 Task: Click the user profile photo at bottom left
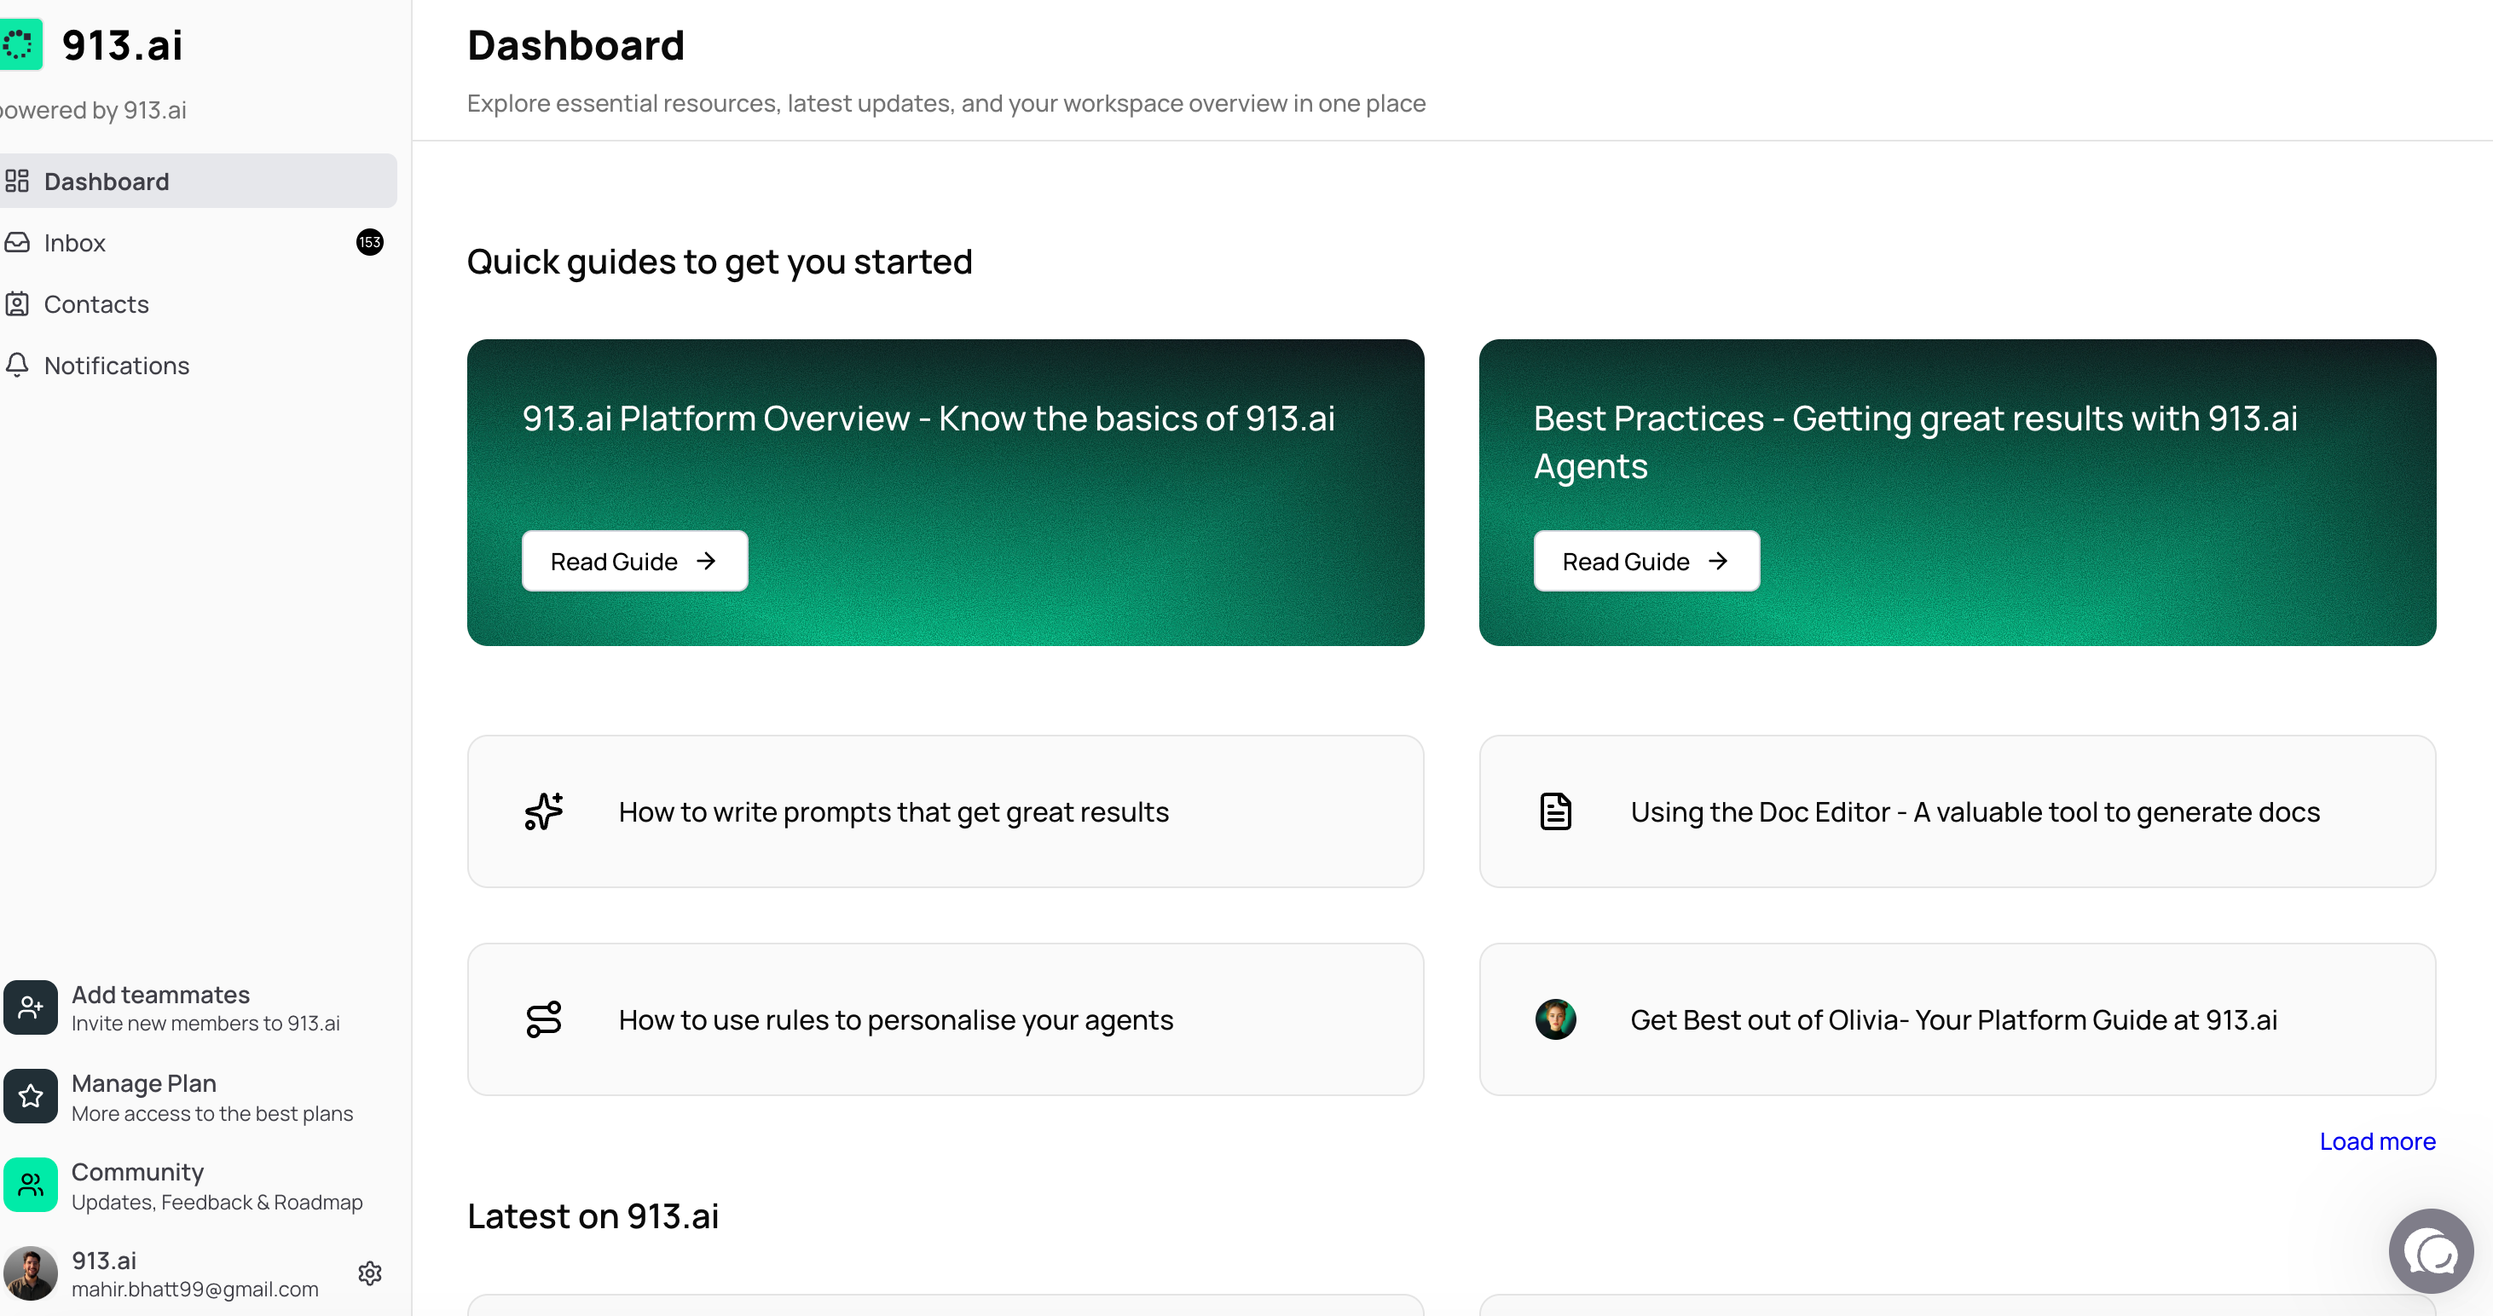[x=30, y=1273]
